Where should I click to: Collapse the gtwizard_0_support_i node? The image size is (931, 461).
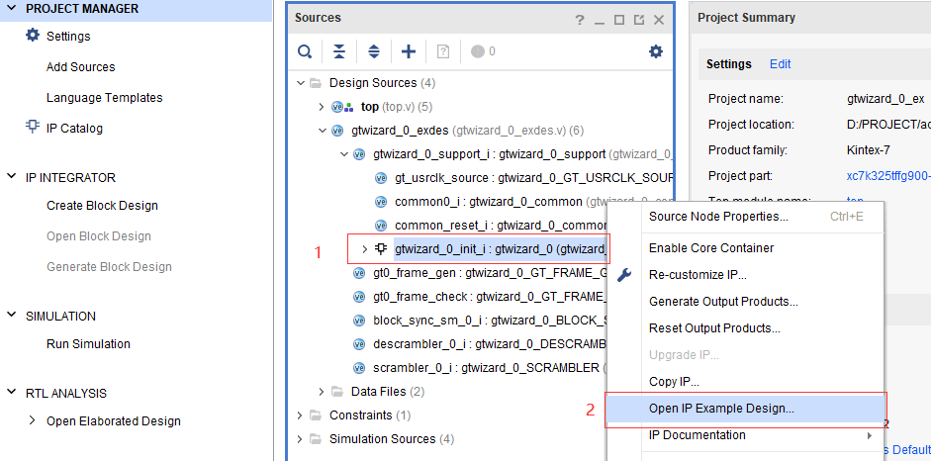(x=343, y=154)
